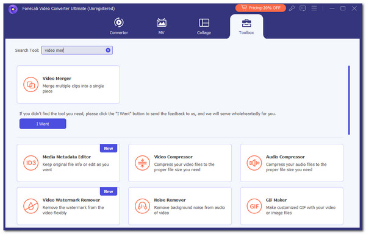Screen dimensions: 366x234
Task: Click the ID3 Media Metadata Editor icon
Action: (x=31, y=163)
